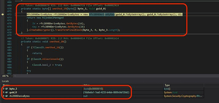
Task: Click the variable icon beside byte_3 in Locals
Action: 7,89
